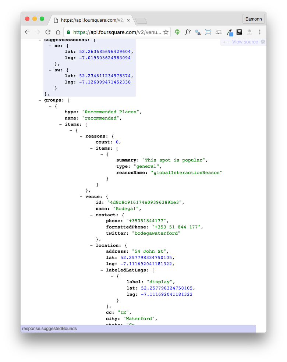The height and width of the screenshot is (362, 287).
Task: Open the JetBrains JB extension
Action: tap(239, 32)
